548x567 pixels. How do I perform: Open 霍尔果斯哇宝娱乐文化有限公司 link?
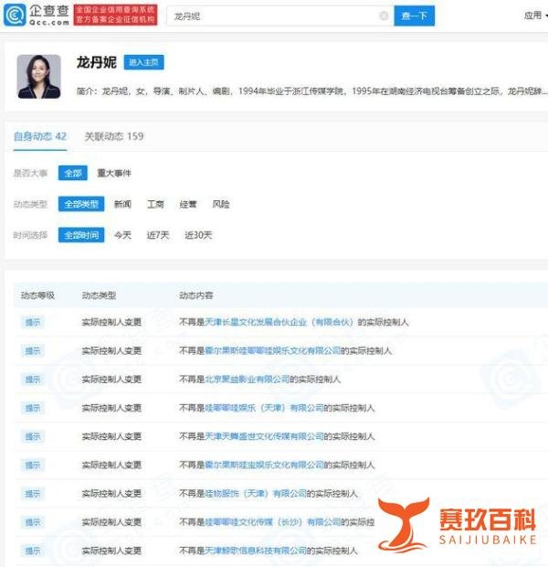264,465
